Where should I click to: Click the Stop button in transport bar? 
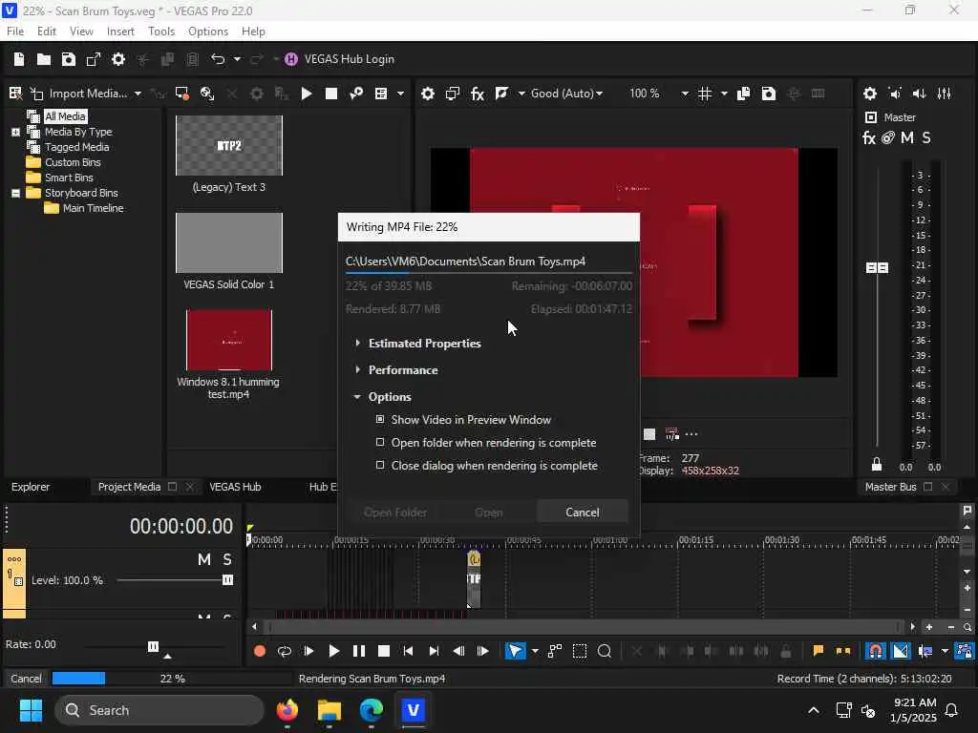coord(384,651)
